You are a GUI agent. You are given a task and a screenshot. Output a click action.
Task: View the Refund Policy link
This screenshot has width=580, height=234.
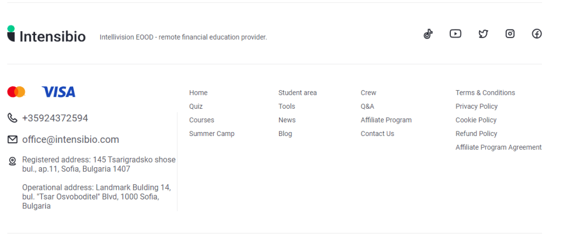[476, 134]
